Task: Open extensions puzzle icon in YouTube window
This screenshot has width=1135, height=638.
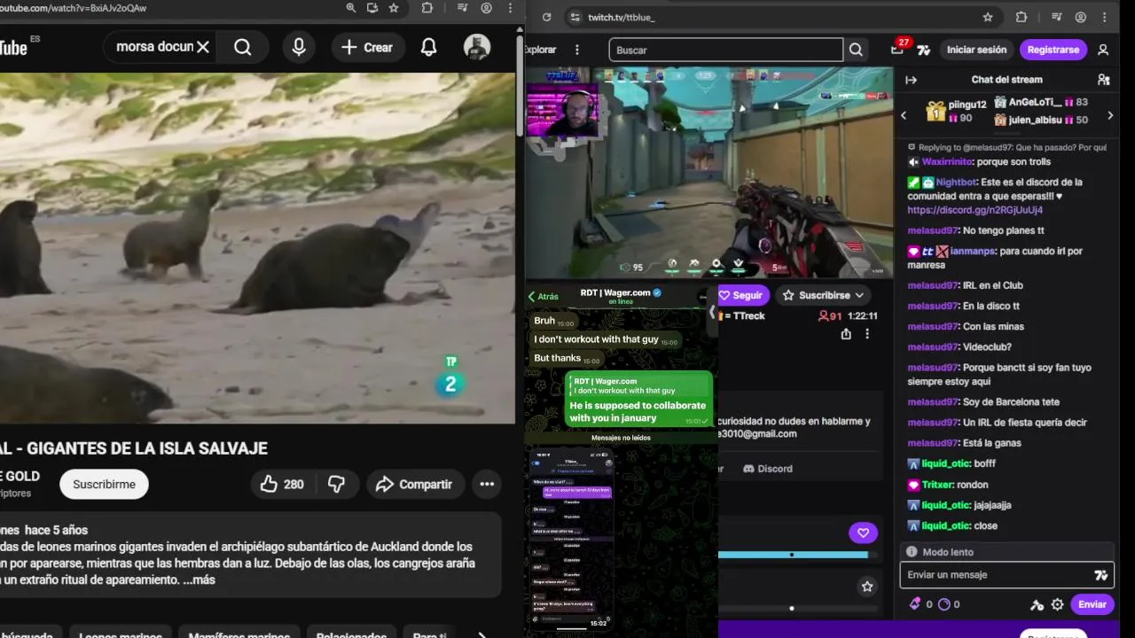Action: coord(427,8)
